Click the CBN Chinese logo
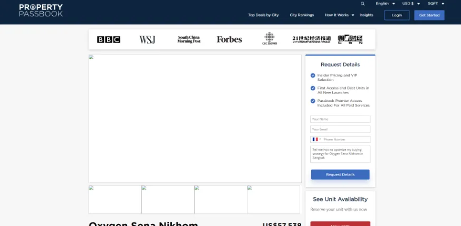This screenshot has height=226, width=461. coord(350,39)
